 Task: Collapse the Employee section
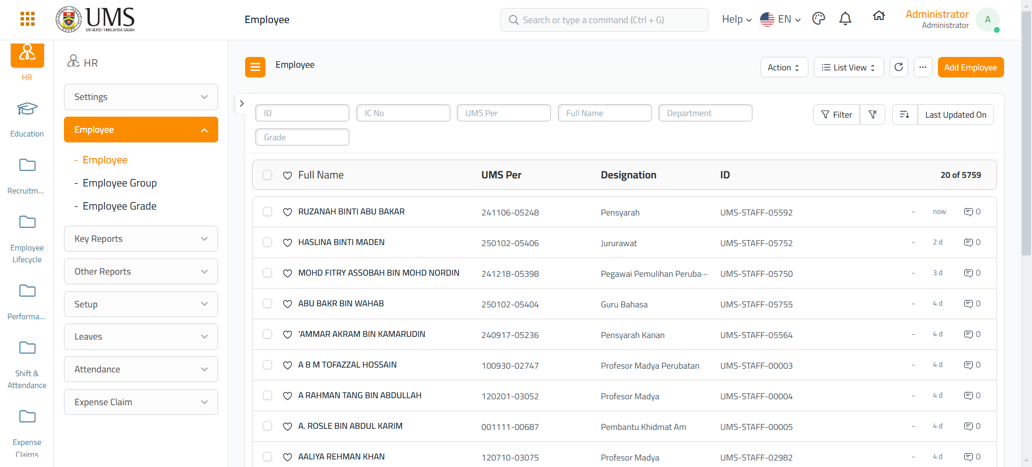coord(141,130)
